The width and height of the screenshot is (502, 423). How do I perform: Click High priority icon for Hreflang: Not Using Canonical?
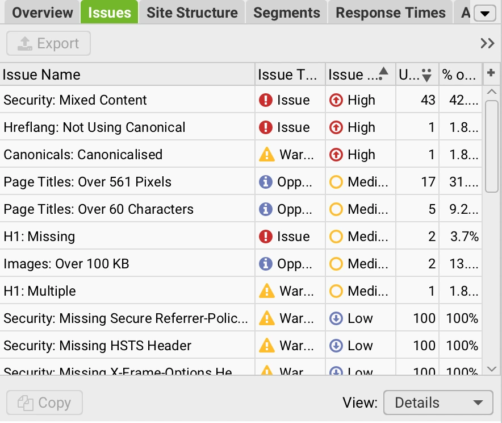[x=336, y=128]
